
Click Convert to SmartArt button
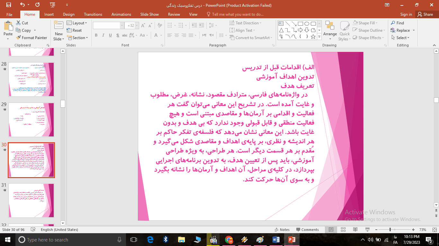(x=251, y=38)
